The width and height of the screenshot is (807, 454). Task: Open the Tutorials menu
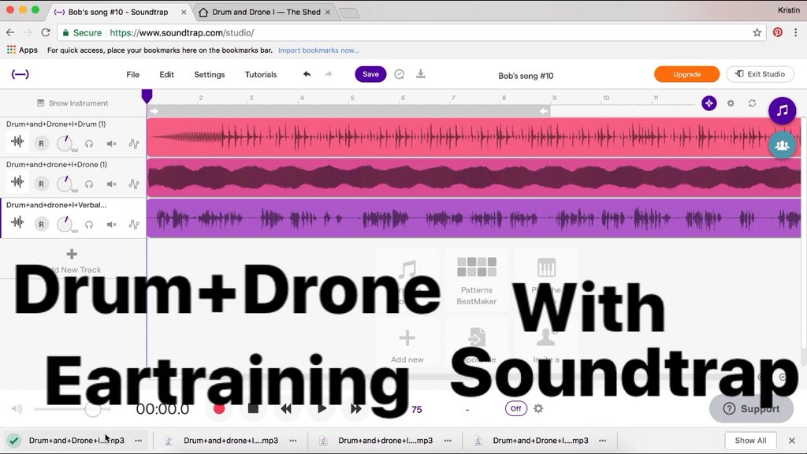261,75
